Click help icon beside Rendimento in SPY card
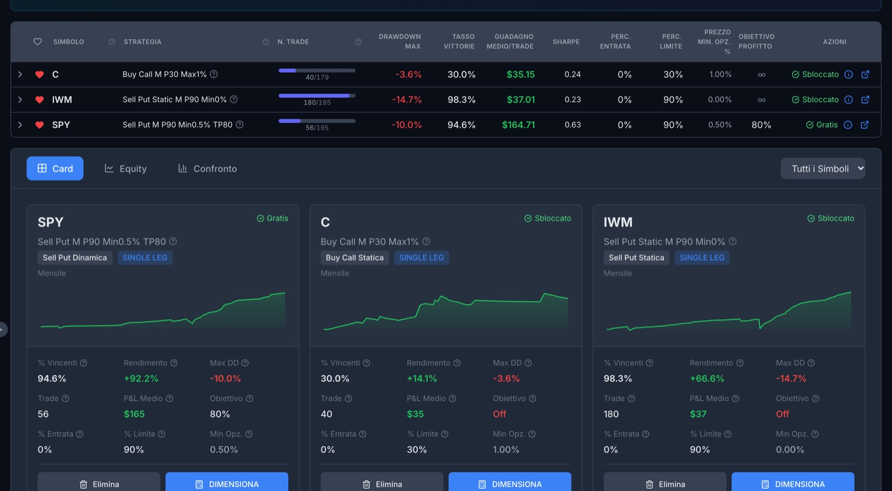This screenshot has height=491, width=892. [x=174, y=363]
